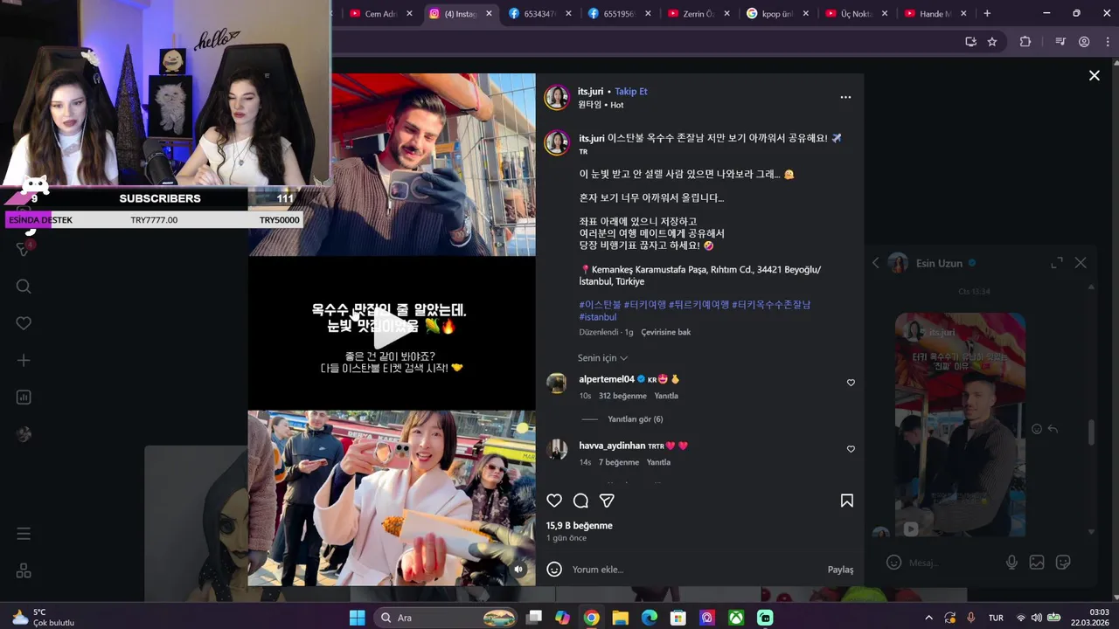Record voice message in chat
The height and width of the screenshot is (629, 1119).
tap(1011, 563)
